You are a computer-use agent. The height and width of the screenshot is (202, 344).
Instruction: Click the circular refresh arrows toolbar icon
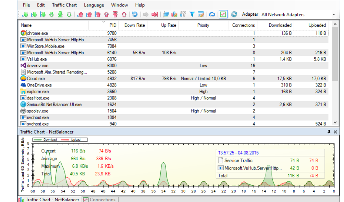[x=234, y=14]
